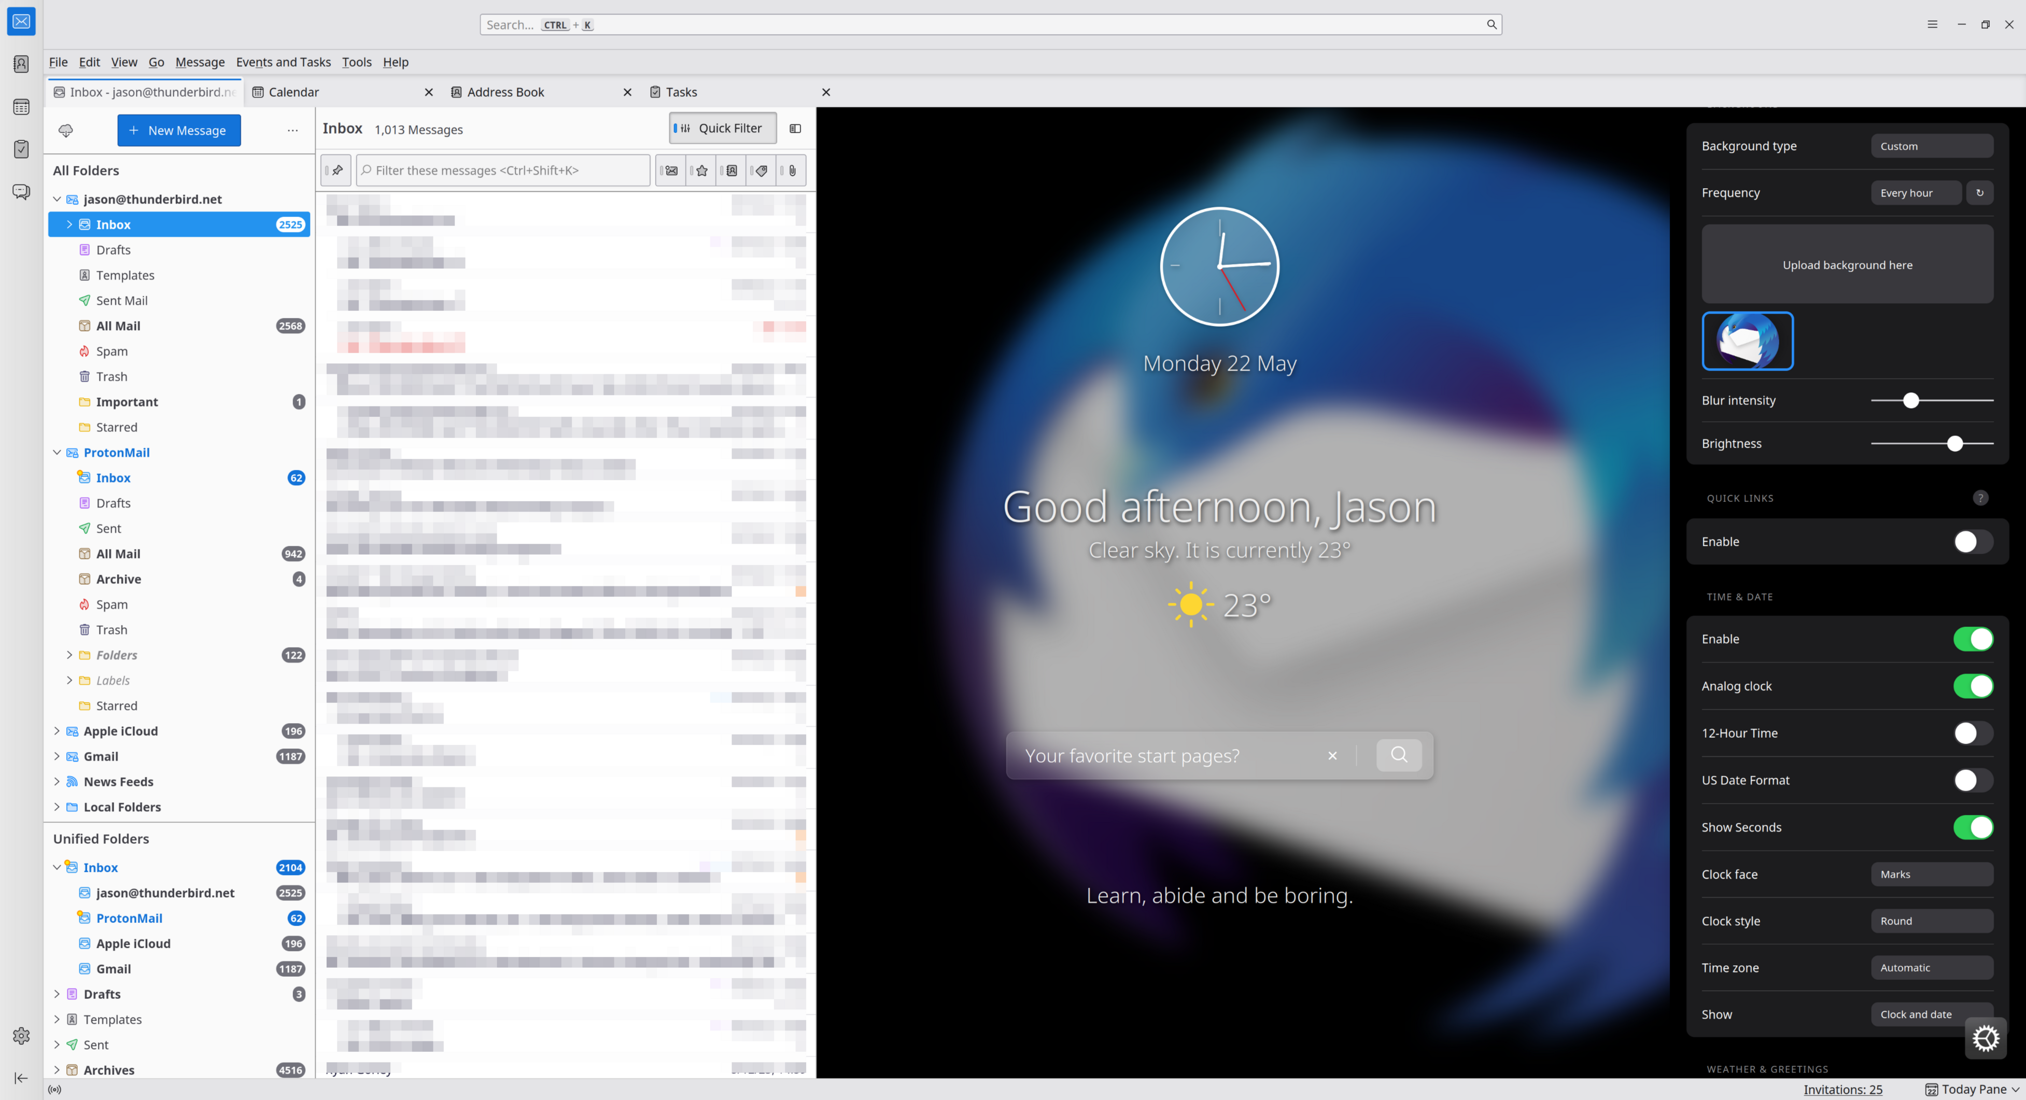Open the Tasks space in the sidebar

click(21, 149)
